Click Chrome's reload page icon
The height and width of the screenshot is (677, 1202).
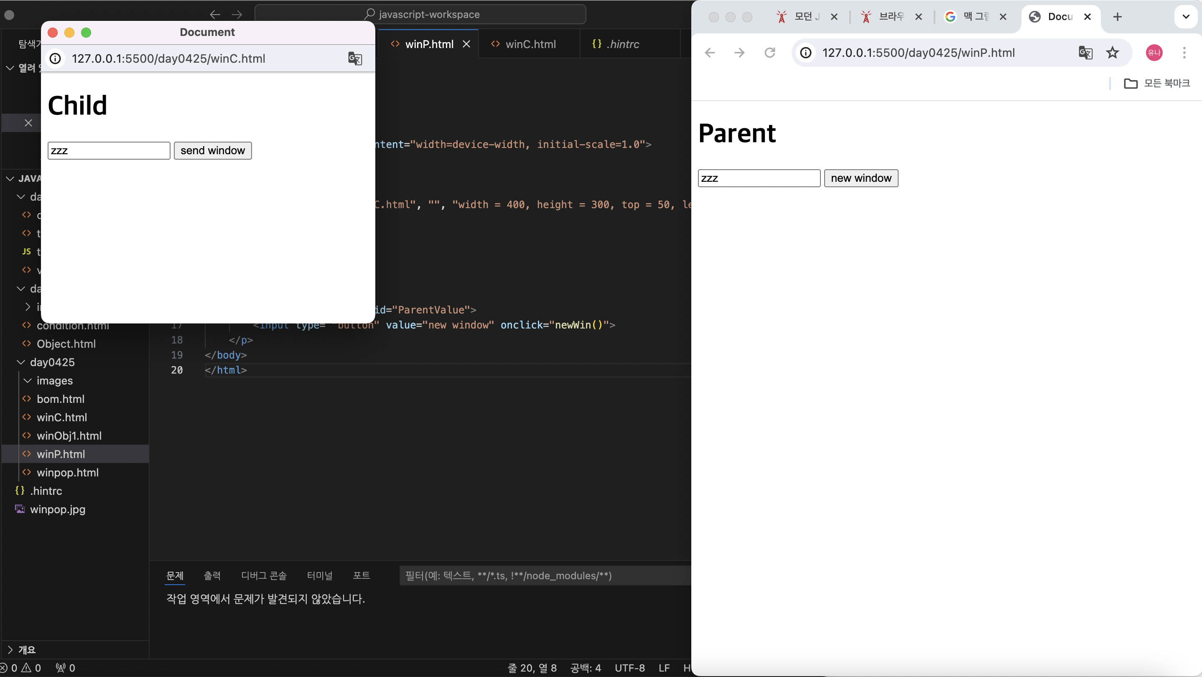coord(769,53)
